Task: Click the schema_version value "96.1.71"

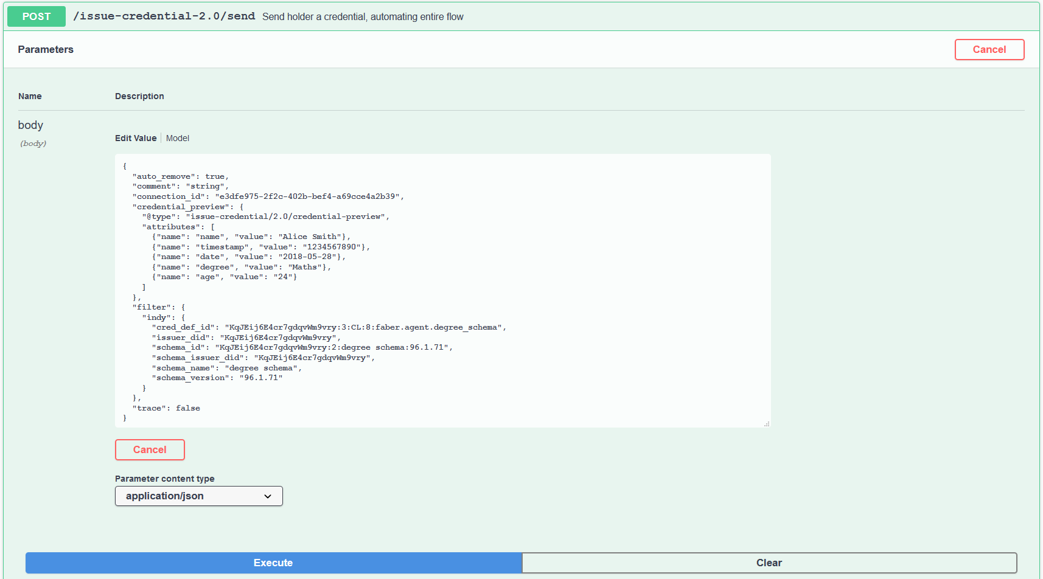Action: pyautogui.click(x=261, y=378)
